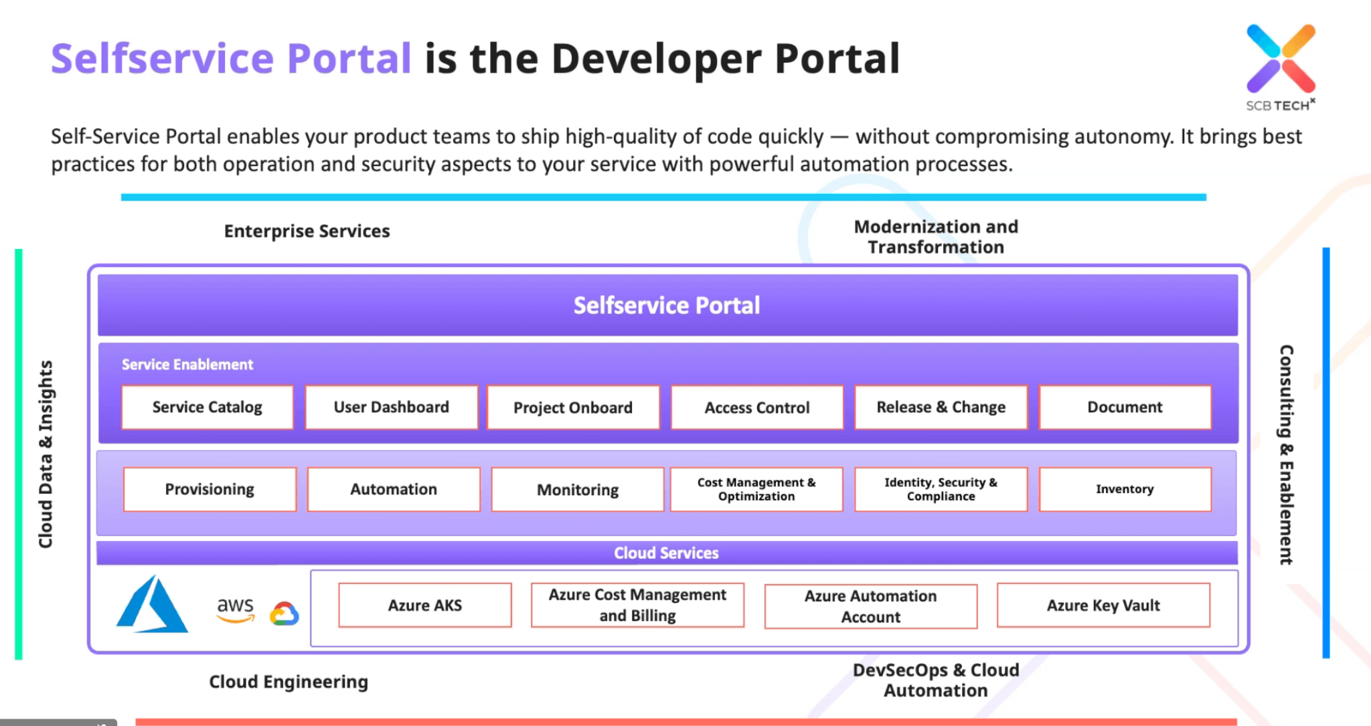The width and height of the screenshot is (1371, 726).
Task: Click the Release & Change box
Action: (941, 407)
